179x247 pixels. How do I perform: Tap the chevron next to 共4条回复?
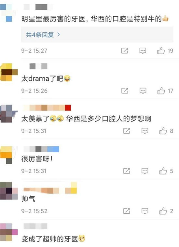coord(59,35)
